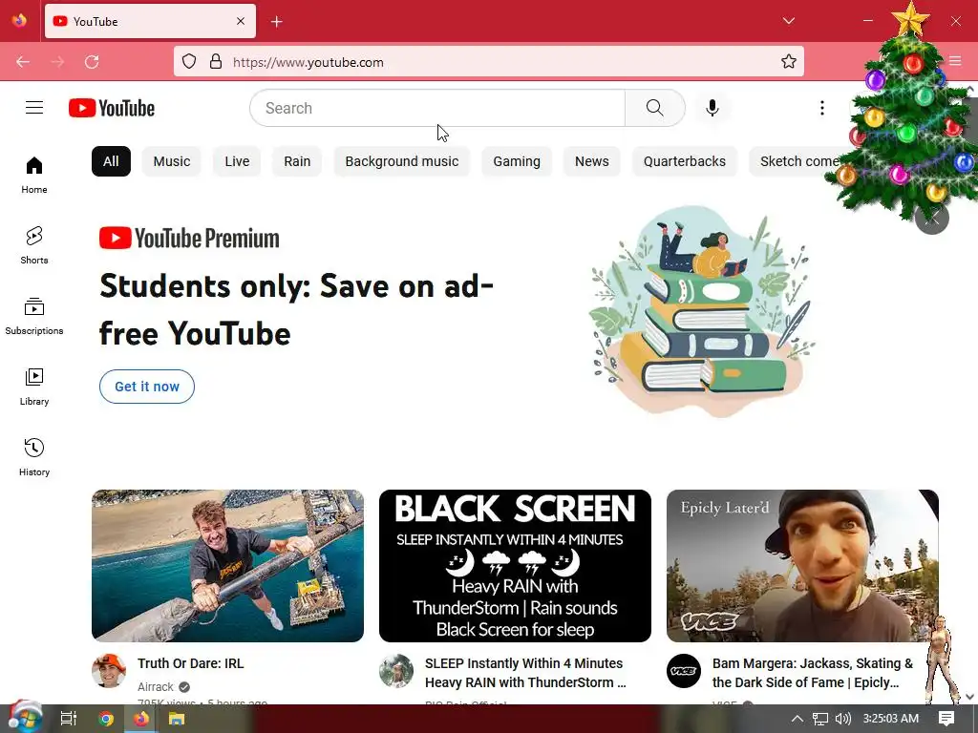Reload the page with refresh icon
Screen dimensions: 978x733
point(92,62)
